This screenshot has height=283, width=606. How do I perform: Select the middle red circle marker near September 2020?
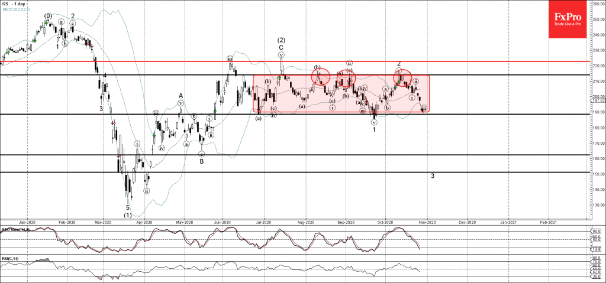[346, 77]
